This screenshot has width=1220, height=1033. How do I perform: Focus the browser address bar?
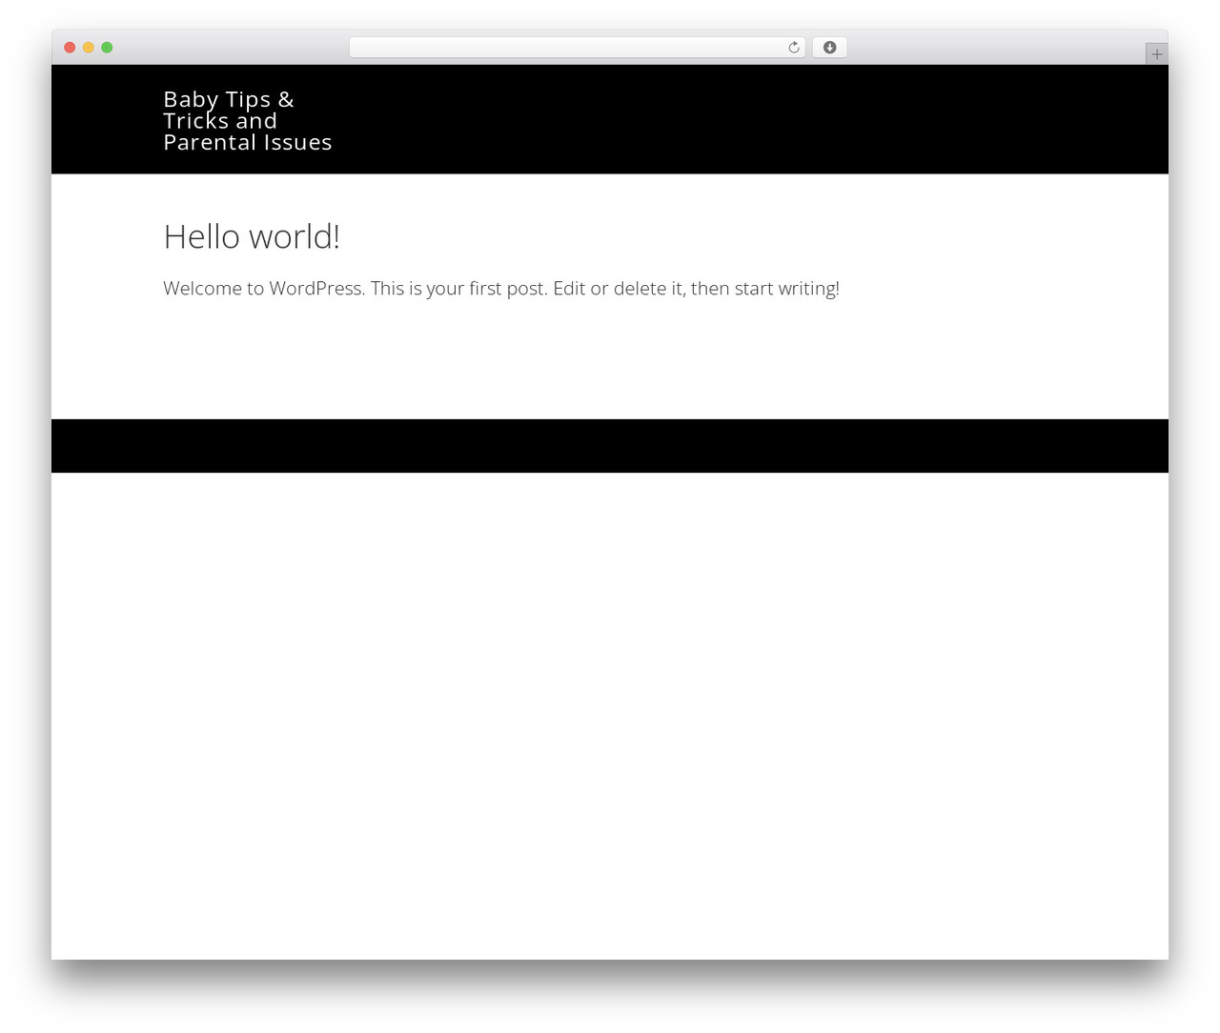tap(577, 48)
